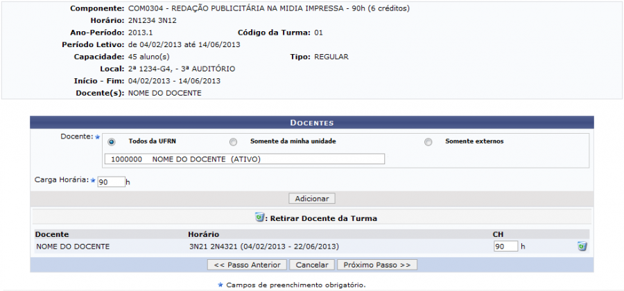Click the Código da Turma value 01
The height and width of the screenshot is (291, 624).
(318, 33)
